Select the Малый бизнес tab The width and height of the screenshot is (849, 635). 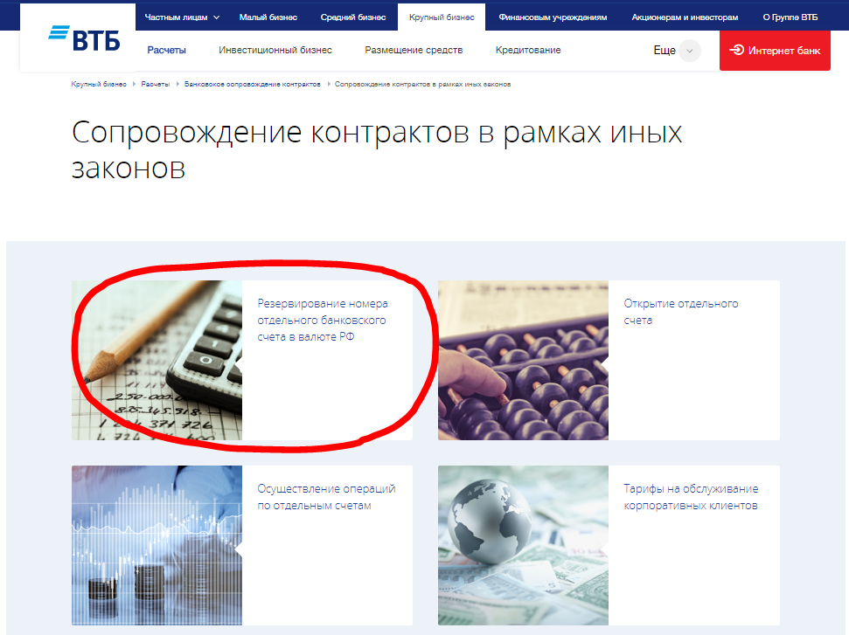(268, 17)
